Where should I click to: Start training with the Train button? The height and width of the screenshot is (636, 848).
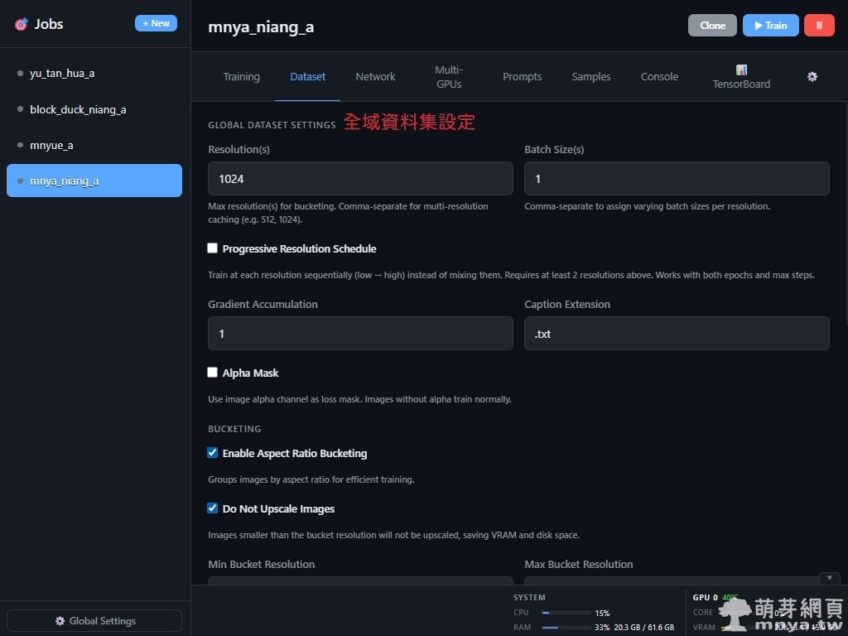(x=770, y=25)
